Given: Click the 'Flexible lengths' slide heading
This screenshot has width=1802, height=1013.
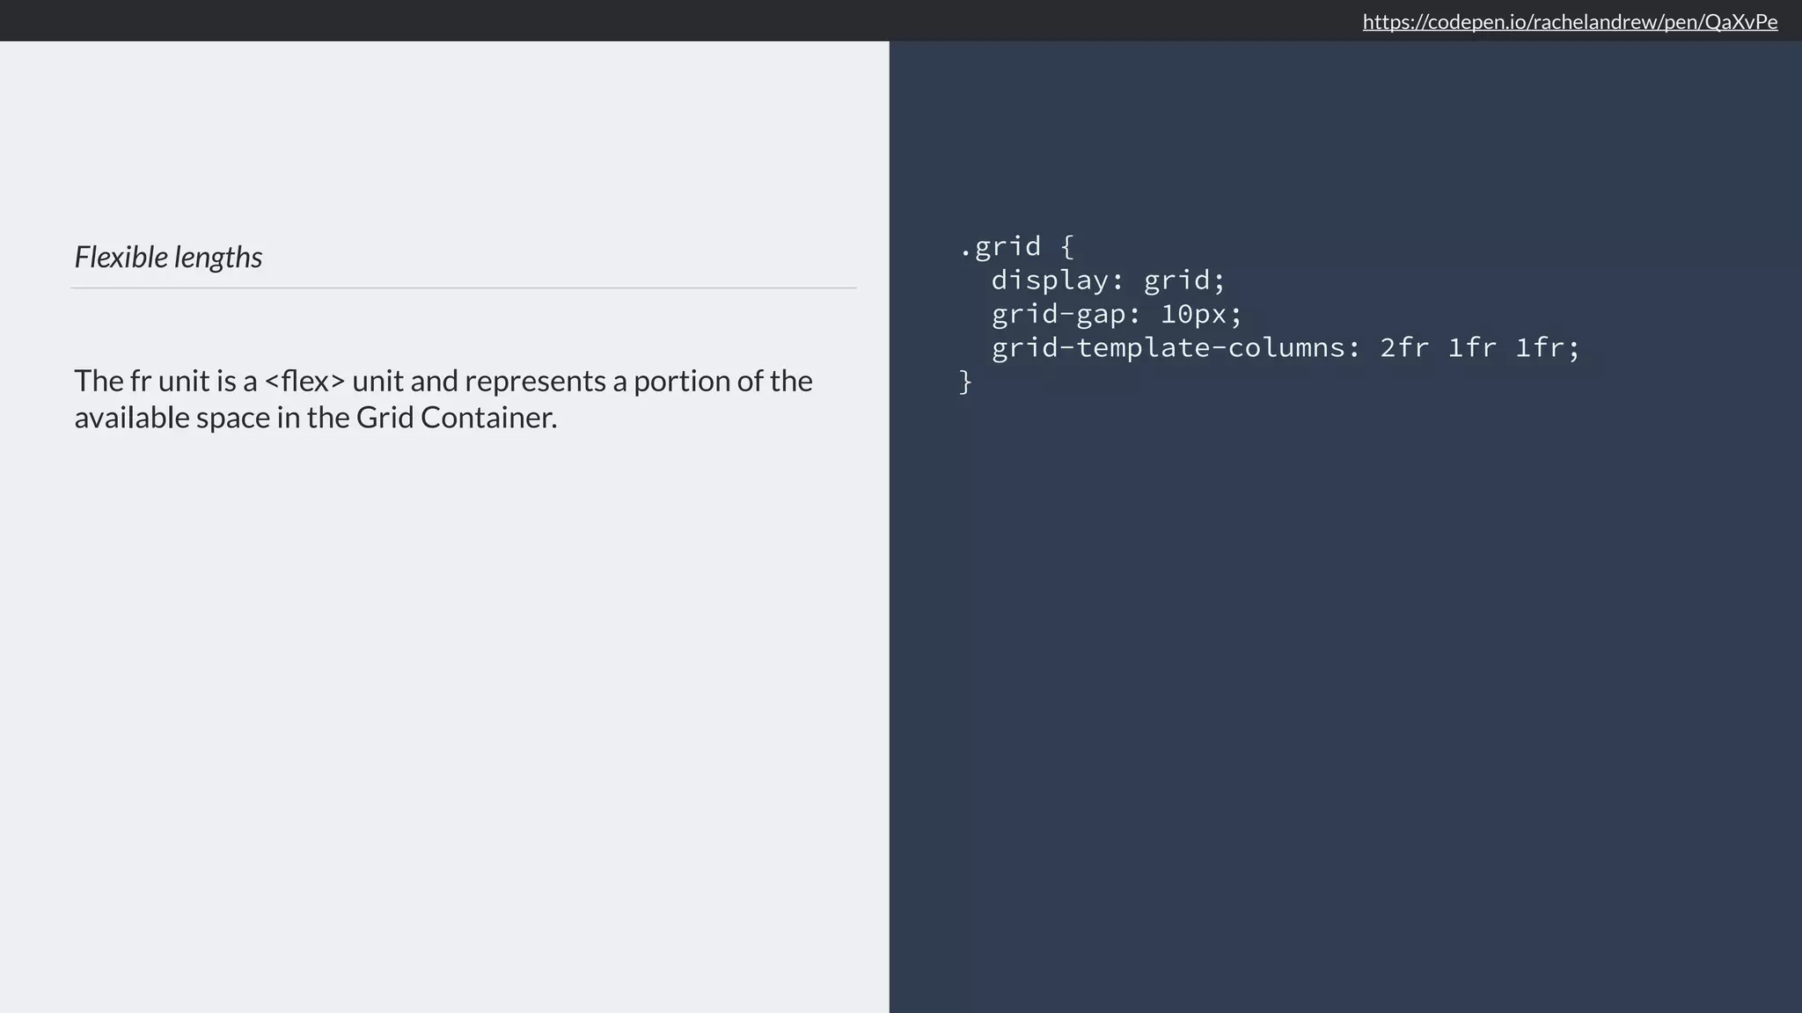Looking at the screenshot, I should (x=168, y=257).
